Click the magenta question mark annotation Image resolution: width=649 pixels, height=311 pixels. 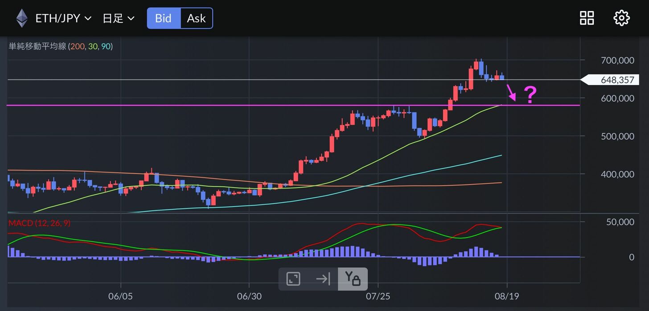coord(530,95)
